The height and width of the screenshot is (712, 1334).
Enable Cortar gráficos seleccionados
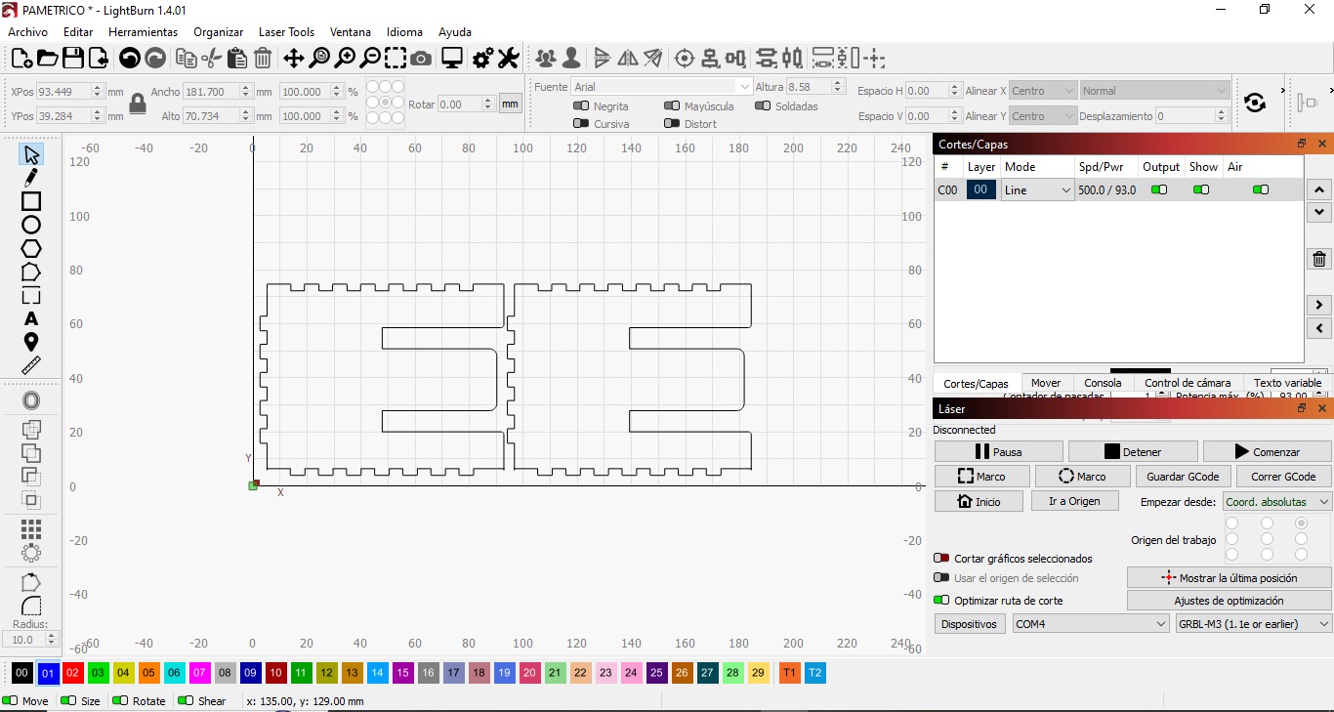click(x=941, y=559)
